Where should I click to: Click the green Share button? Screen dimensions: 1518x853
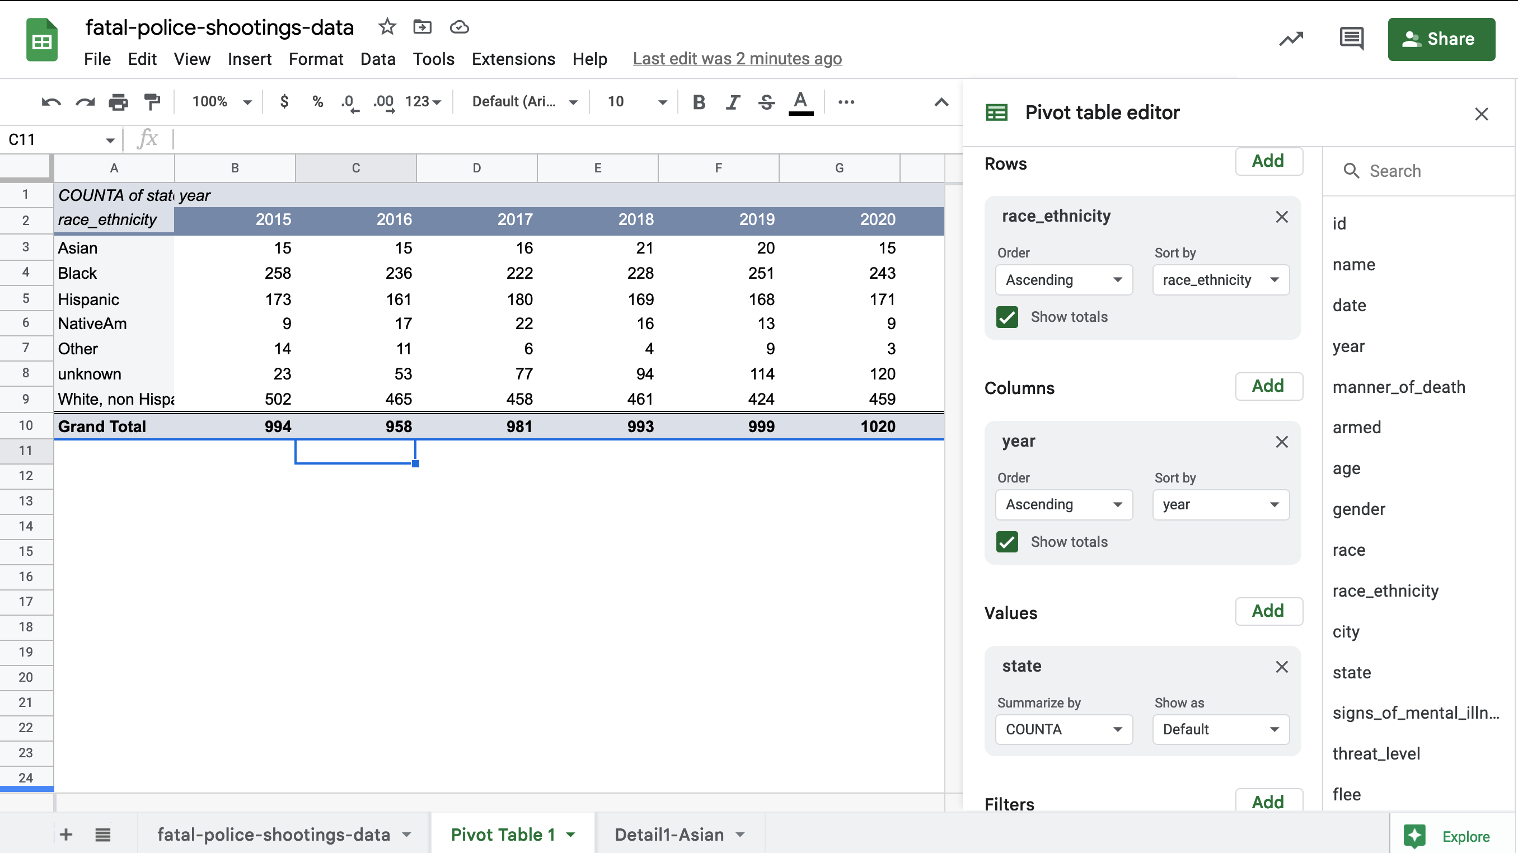[1441, 39]
